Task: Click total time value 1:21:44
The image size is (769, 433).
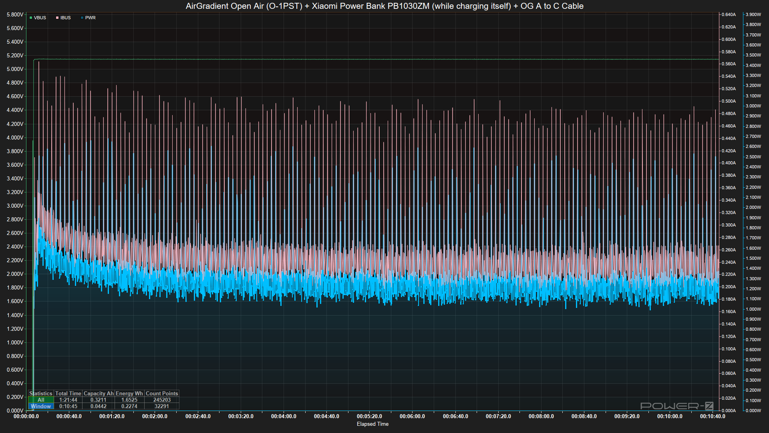Action: 68,400
